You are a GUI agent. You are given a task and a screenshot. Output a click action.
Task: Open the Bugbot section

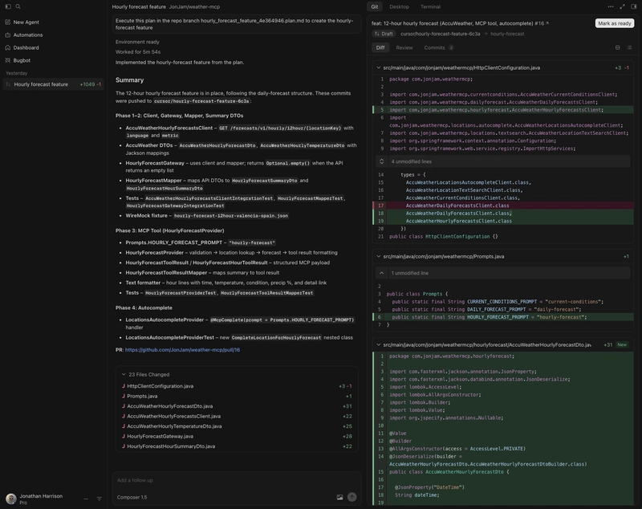(22, 60)
